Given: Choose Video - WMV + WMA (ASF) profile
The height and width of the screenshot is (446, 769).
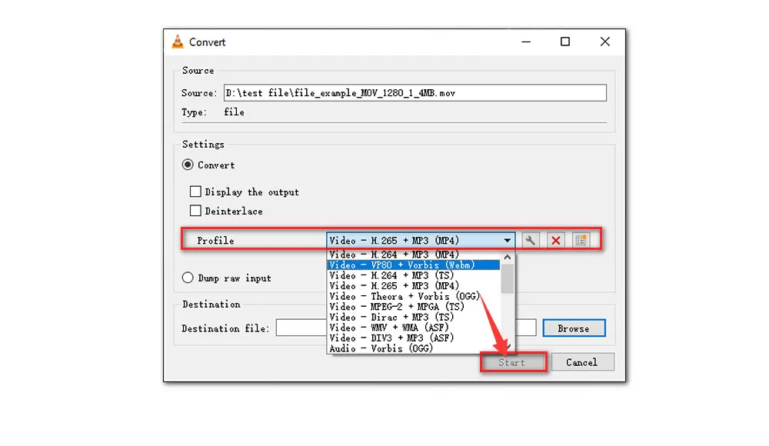Looking at the screenshot, I should [414, 328].
